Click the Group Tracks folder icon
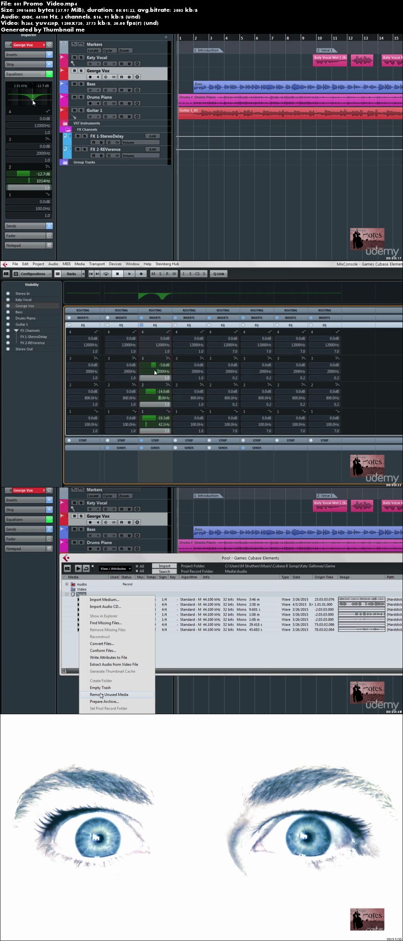The height and width of the screenshot is (941, 403). point(65,162)
